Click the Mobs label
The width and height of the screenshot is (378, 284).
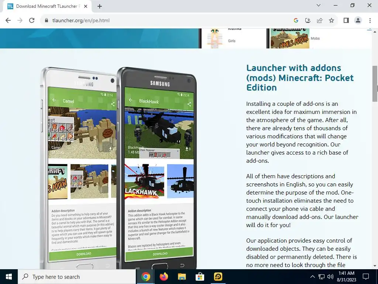[315, 38]
